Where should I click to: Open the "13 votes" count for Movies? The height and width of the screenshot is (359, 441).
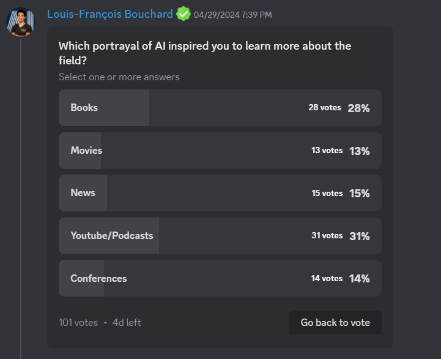tap(327, 151)
